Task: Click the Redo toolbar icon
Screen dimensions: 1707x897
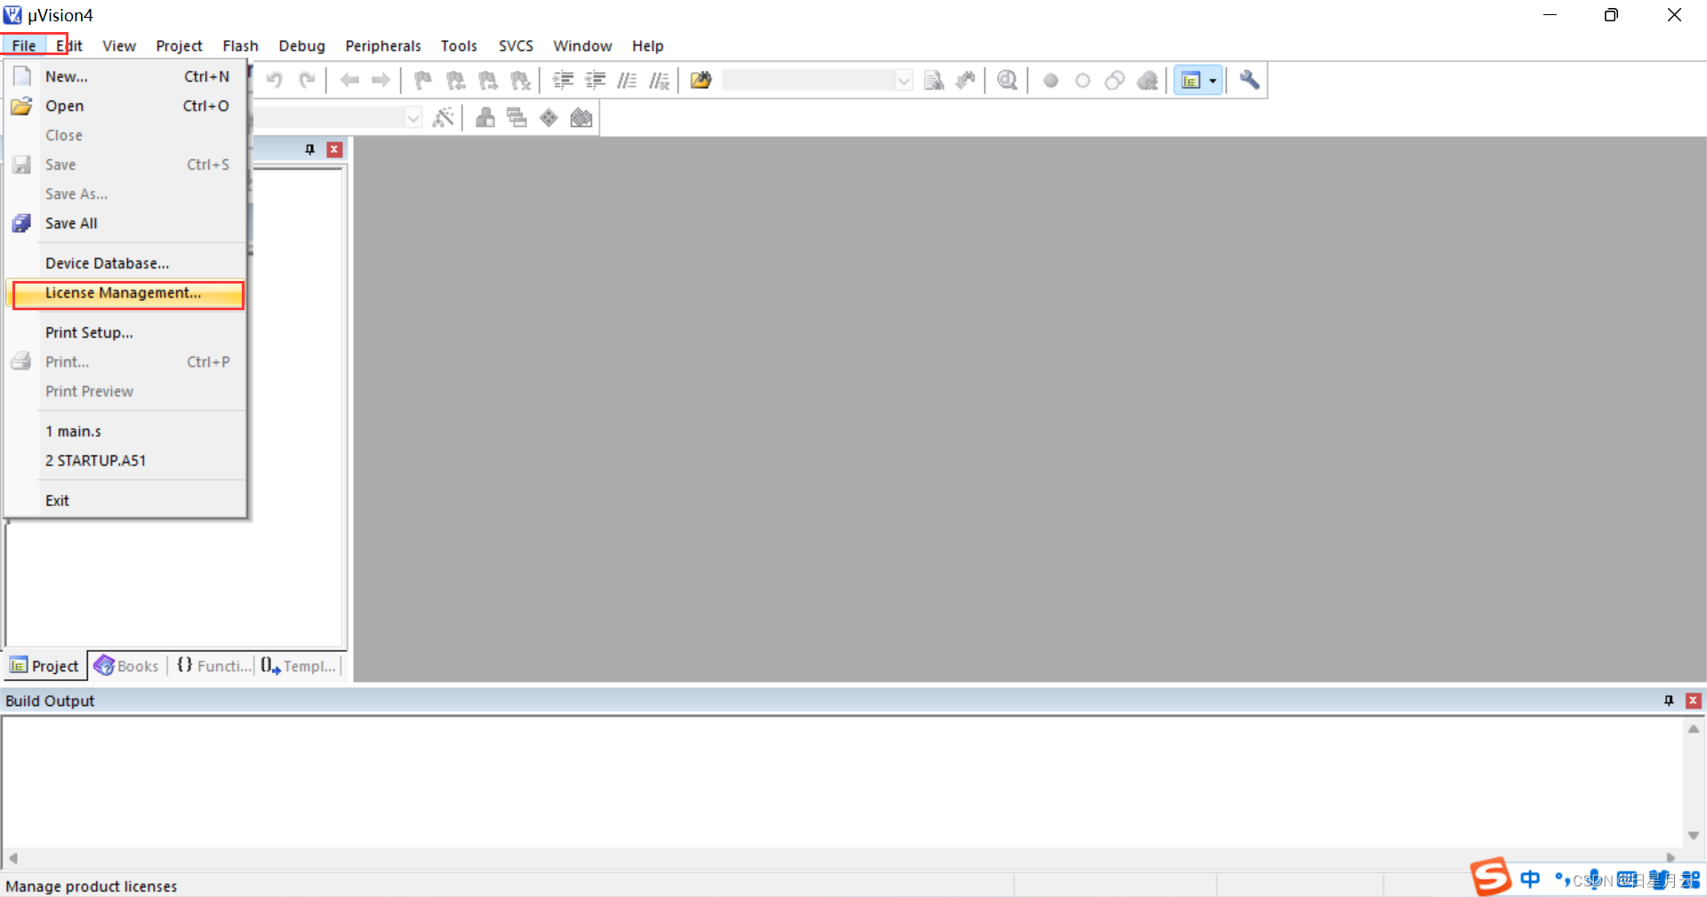Action: tap(307, 81)
